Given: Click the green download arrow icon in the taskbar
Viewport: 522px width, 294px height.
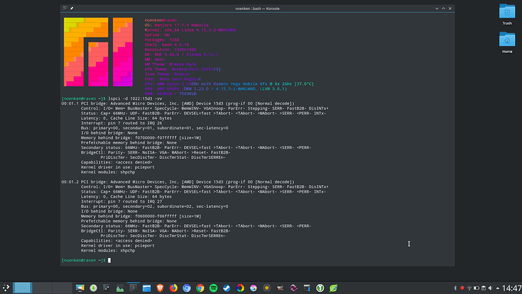Looking at the screenshot, I should click(x=93, y=288).
